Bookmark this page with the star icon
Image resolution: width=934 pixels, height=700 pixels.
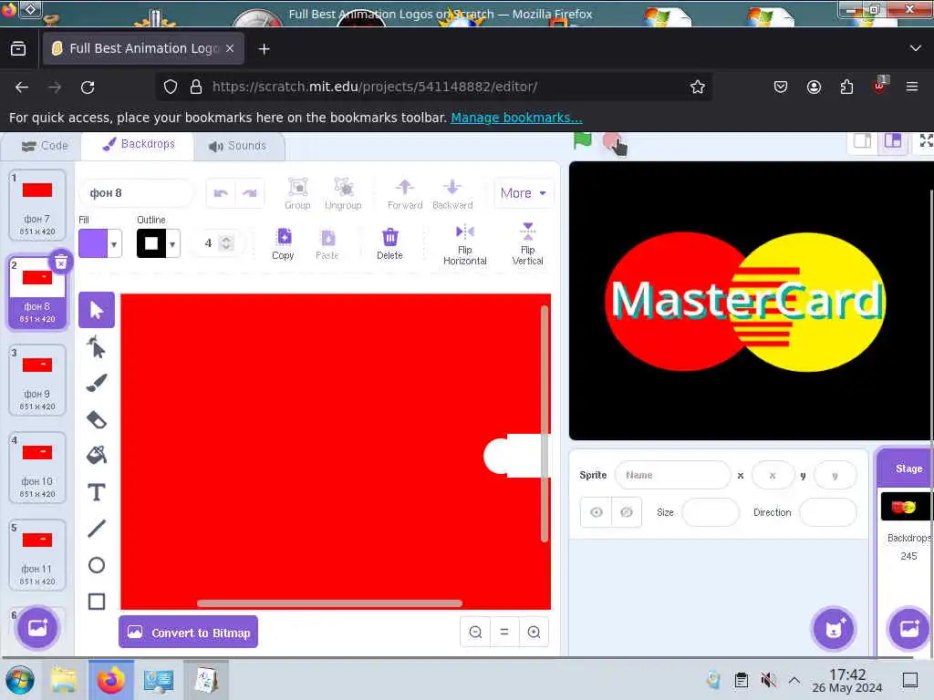pos(698,87)
